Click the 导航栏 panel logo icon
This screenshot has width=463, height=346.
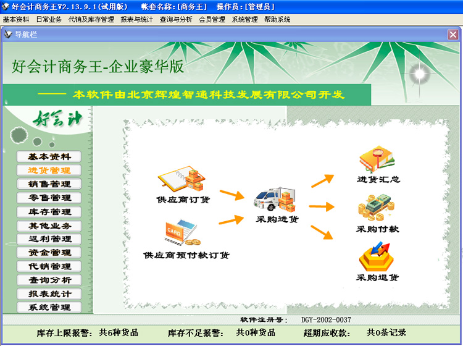pos(8,34)
